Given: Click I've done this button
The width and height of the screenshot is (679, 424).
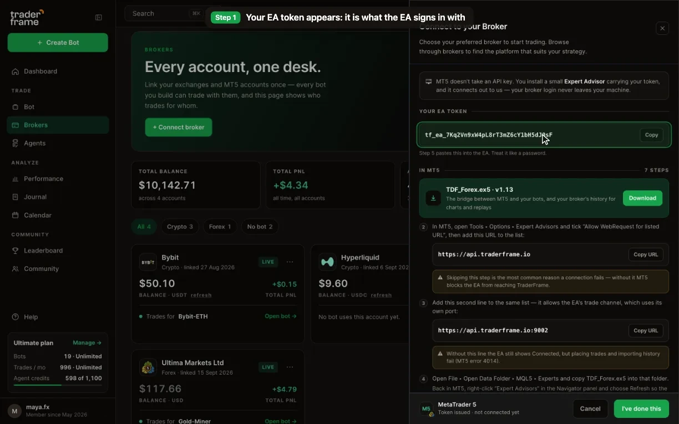Looking at the screenshot, I should (x=641, y=409).
